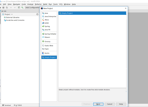Viewport: 148px width, 107px height.
Task: Click the Back navigation arrow
Action: point(11,7)
